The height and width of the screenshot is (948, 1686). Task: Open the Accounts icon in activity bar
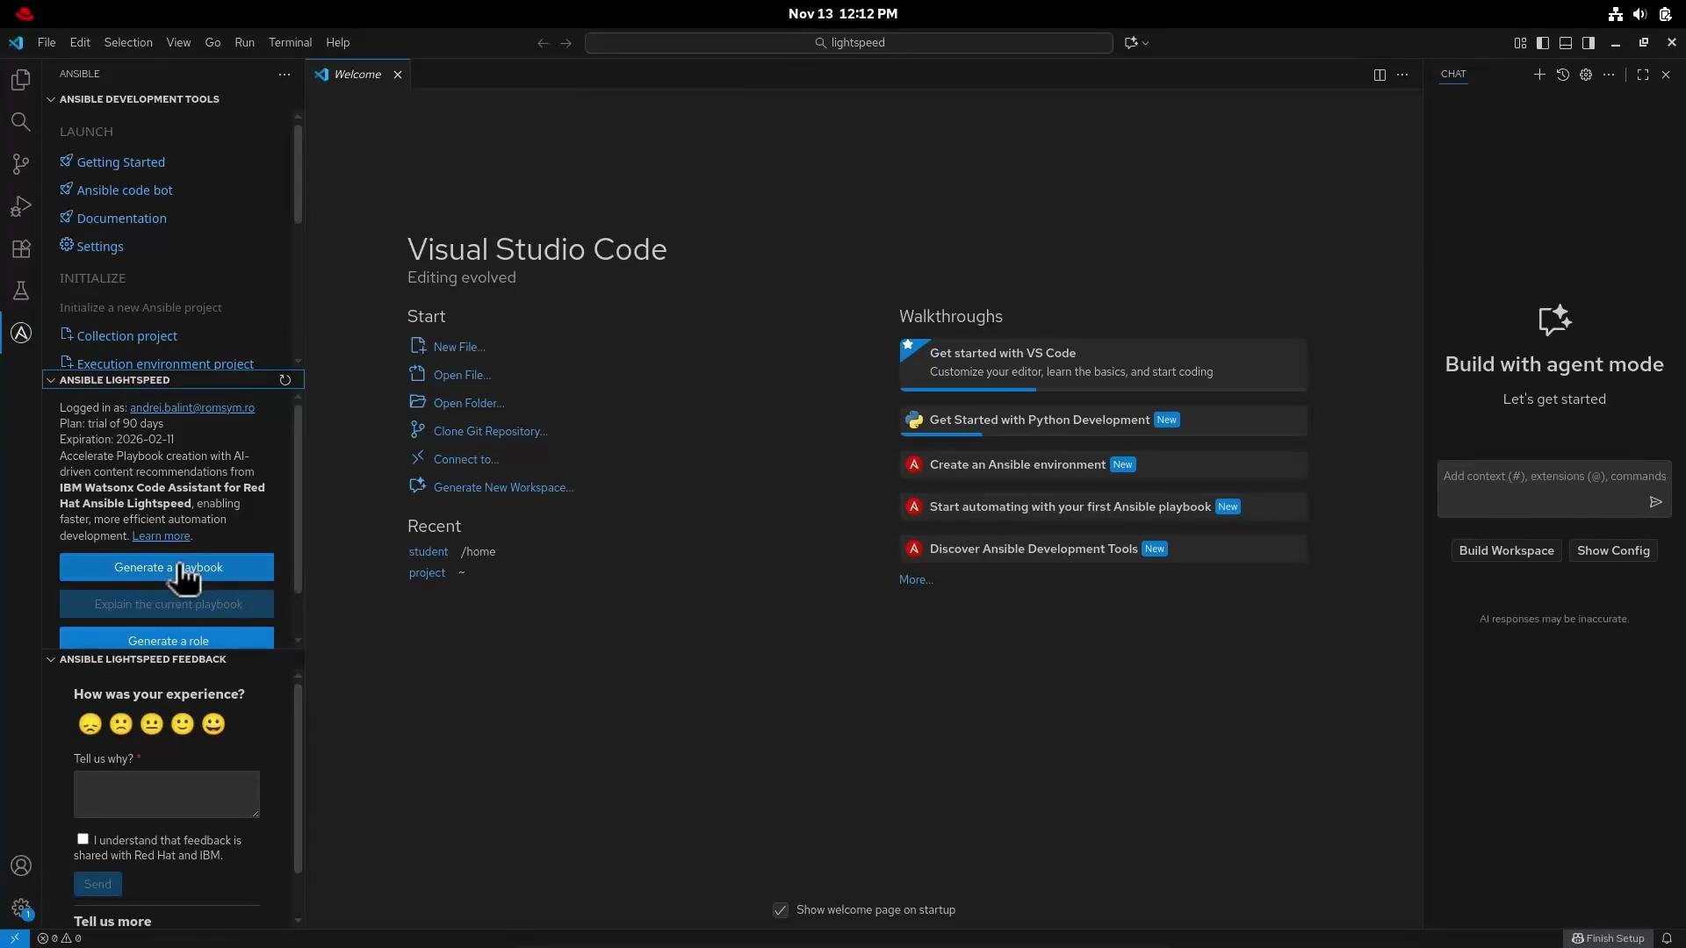pos(21,866)
